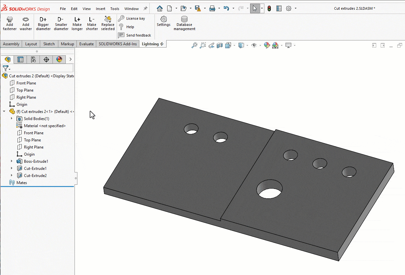Click the Hide/Show Items eye icon

point(254,45)
